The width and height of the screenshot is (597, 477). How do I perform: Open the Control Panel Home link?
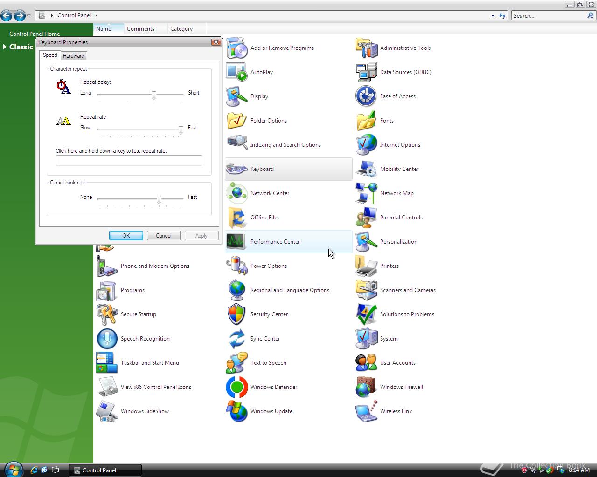point(35,34)
